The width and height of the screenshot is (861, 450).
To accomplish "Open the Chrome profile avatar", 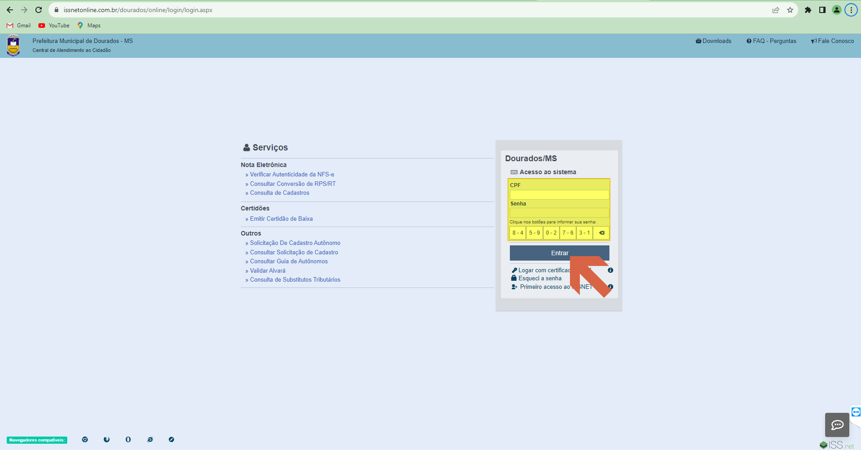I will pyautogui.click(x=837, y=10).
